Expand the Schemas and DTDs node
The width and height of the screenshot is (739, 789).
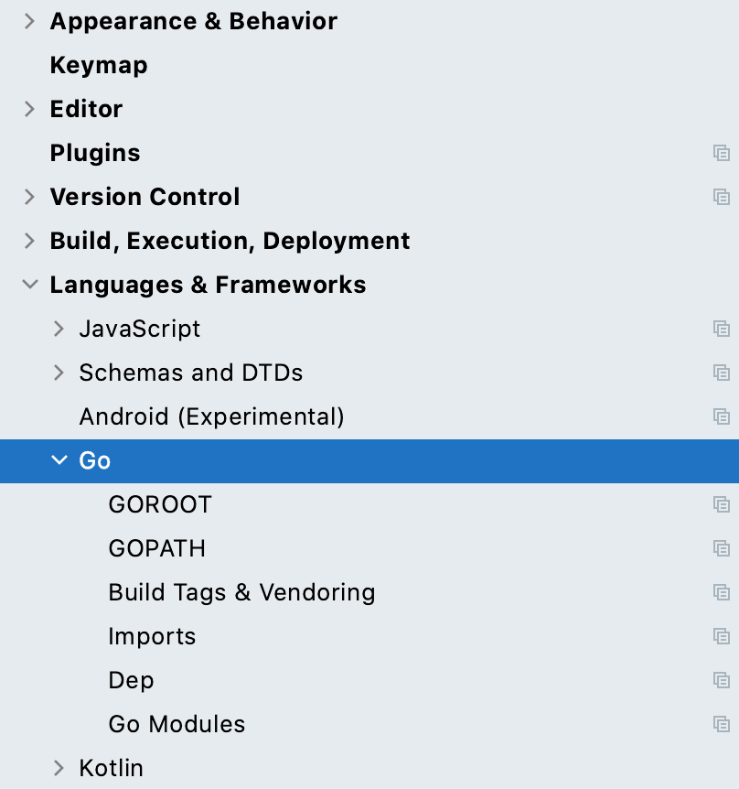(59, 373)
